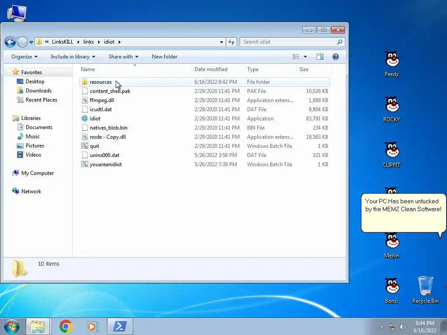Screen dimensions: 447x335
Task: Expand the arrow after LinksKILL breadcrumb
Action: click(x=79, y=42)
